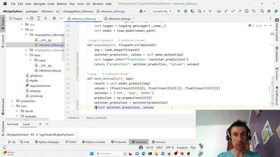Add a new terminal tab
Screen dimensions: 280x157
pos(40,124)
